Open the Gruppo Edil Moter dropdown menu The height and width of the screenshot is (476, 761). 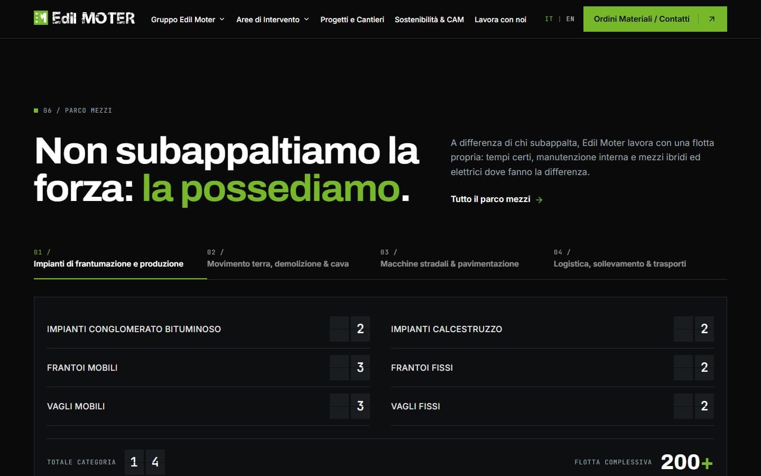[x=188, y=20]
